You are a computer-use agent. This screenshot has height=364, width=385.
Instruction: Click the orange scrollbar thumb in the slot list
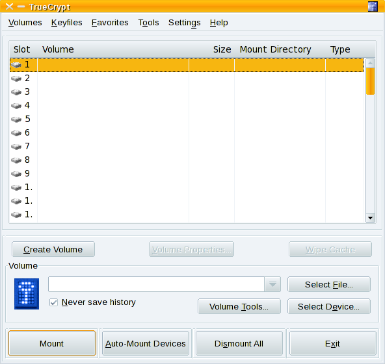(370, 81)
